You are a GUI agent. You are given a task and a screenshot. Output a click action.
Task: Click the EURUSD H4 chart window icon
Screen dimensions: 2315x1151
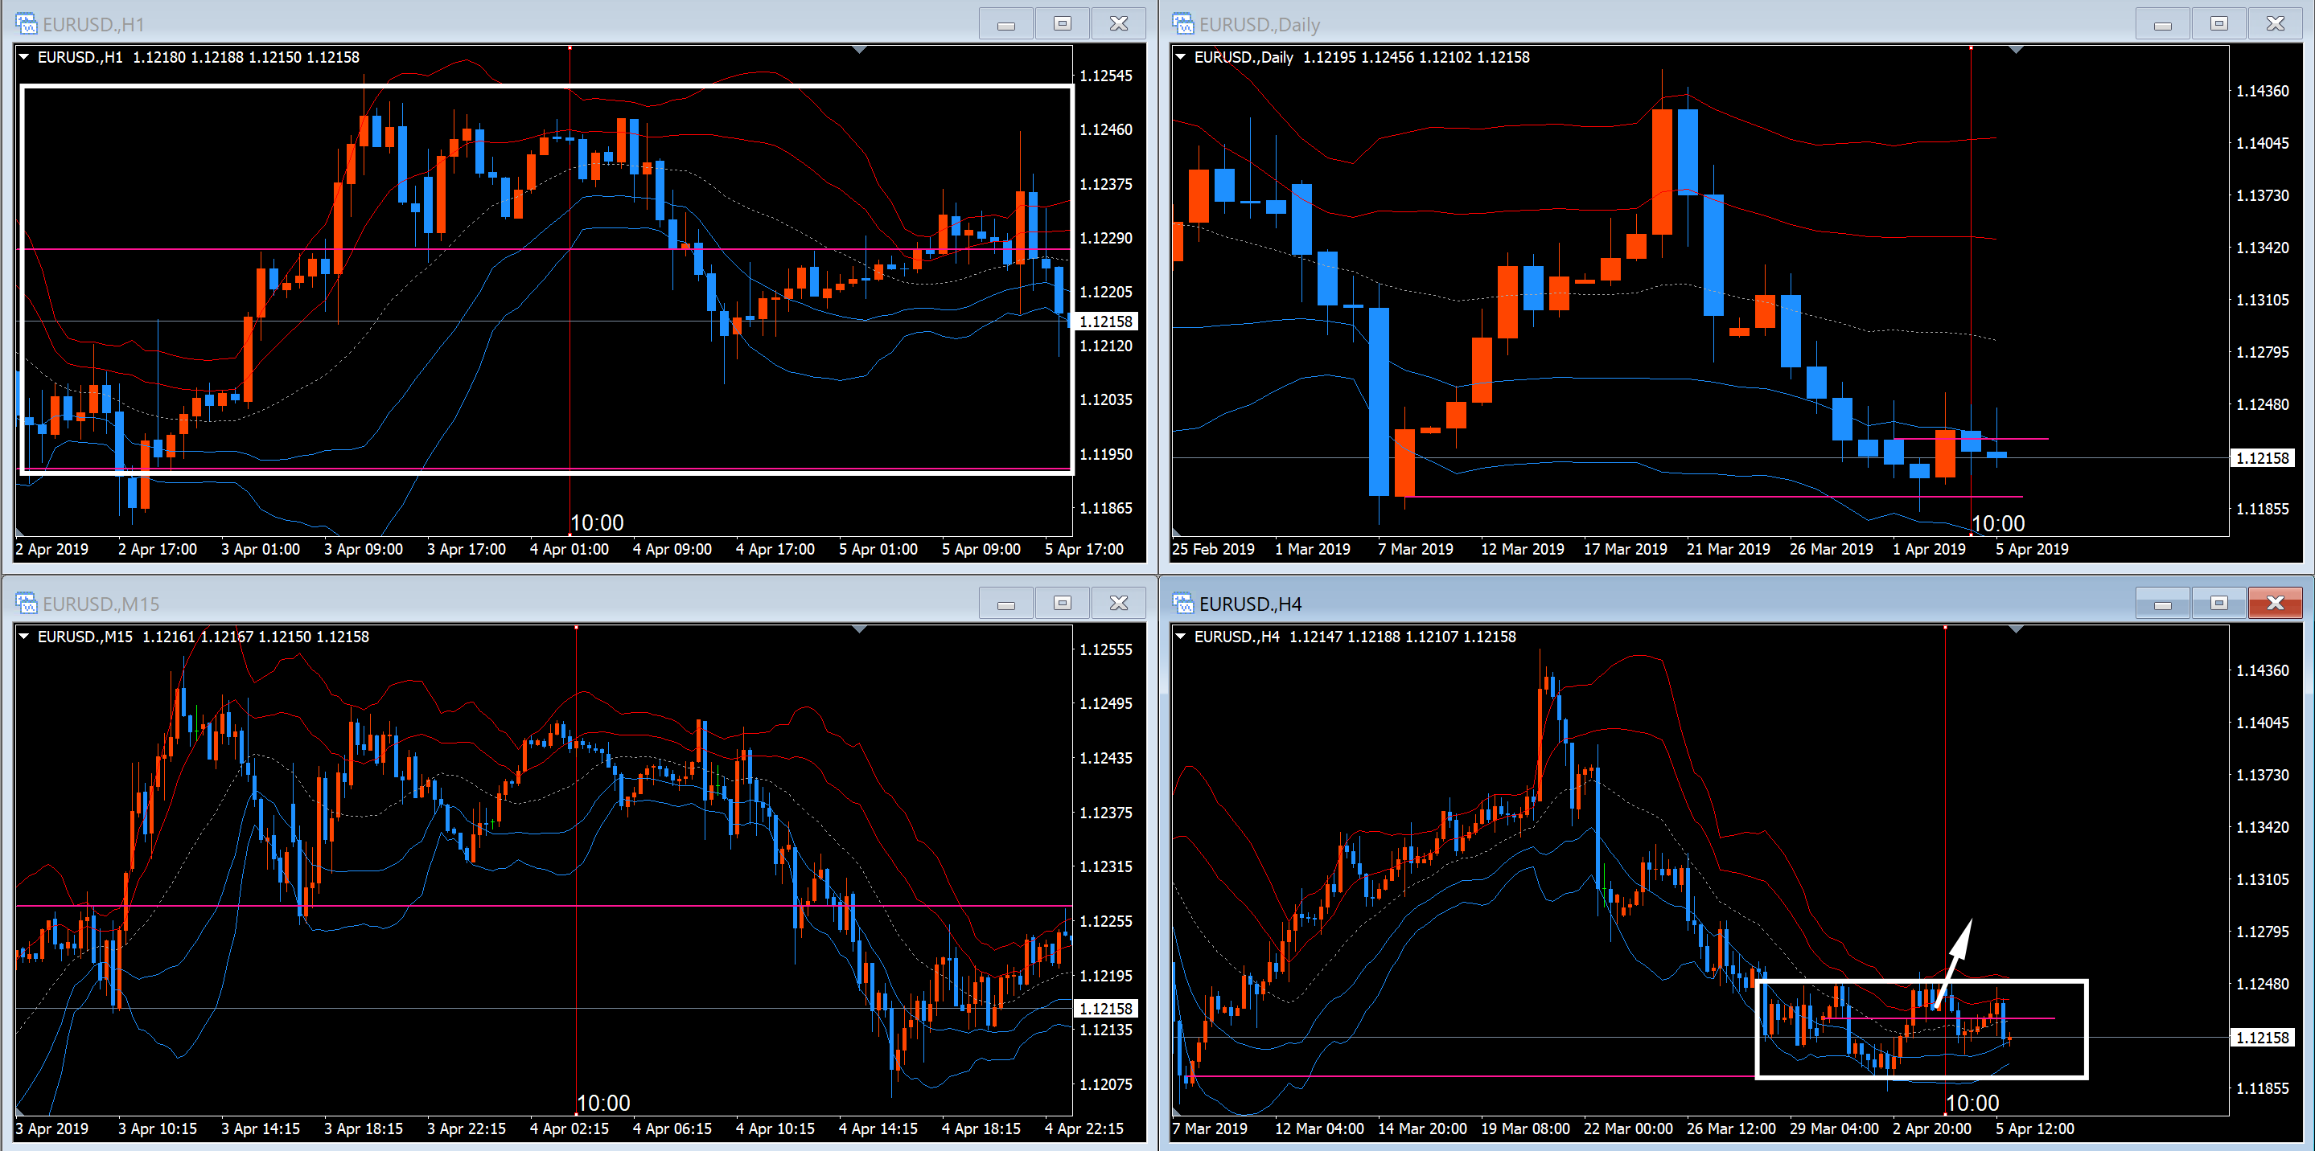1182,603
